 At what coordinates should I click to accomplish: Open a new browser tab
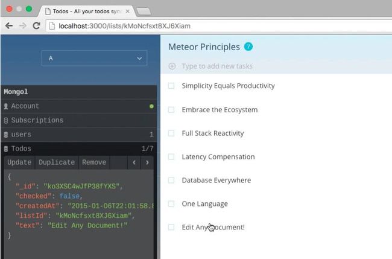[144, 11]
